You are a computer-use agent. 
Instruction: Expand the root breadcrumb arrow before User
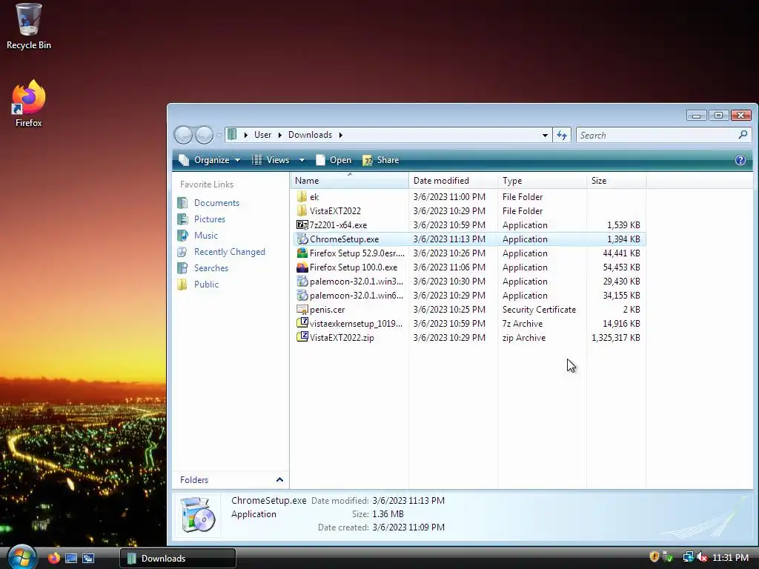(246, 135)
